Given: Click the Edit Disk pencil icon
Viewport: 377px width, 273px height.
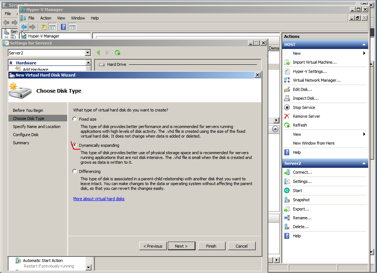Looking at the screenshot, I should 287,89.
